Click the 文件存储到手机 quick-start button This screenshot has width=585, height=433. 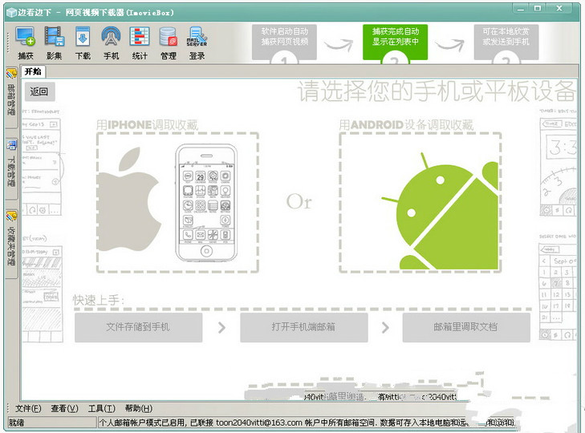138,327
